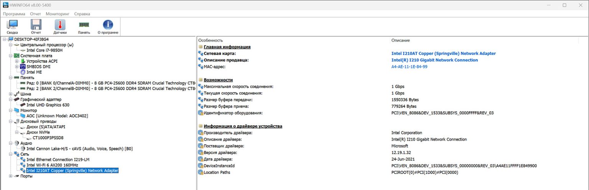Expand the Устройства ACPI tree node

coord(16,61)
